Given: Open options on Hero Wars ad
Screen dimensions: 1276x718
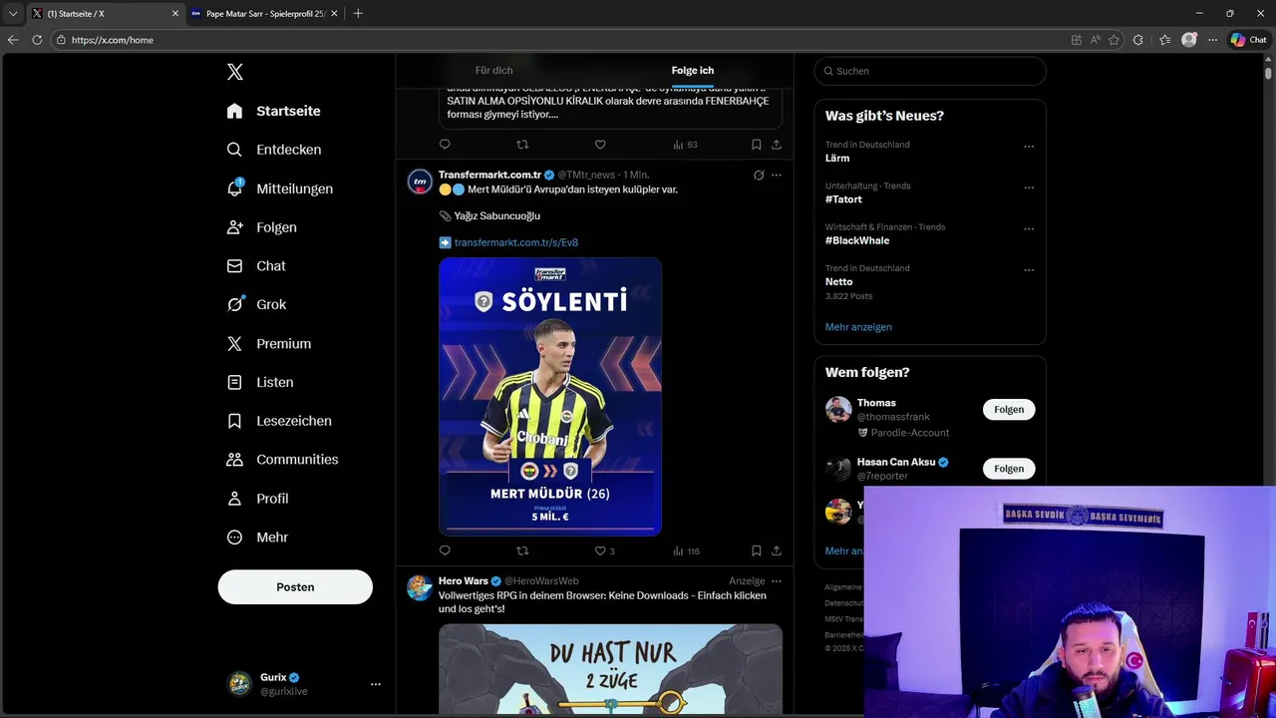Looking at the screenshot, I should click(x=777, y=580).
